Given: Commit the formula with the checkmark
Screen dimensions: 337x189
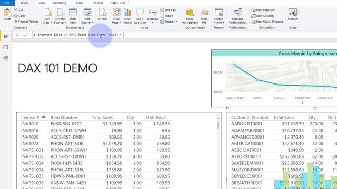Looking at the screenshot, I should point(25,35).
